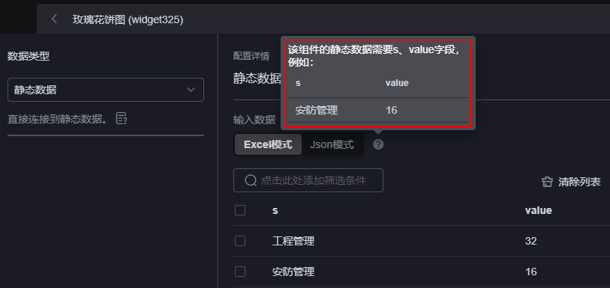Image resolution: width=610 pixels, height=288 pixels.
Task: Open the 静态数据 data type dropdown
Action: point(106,90)
